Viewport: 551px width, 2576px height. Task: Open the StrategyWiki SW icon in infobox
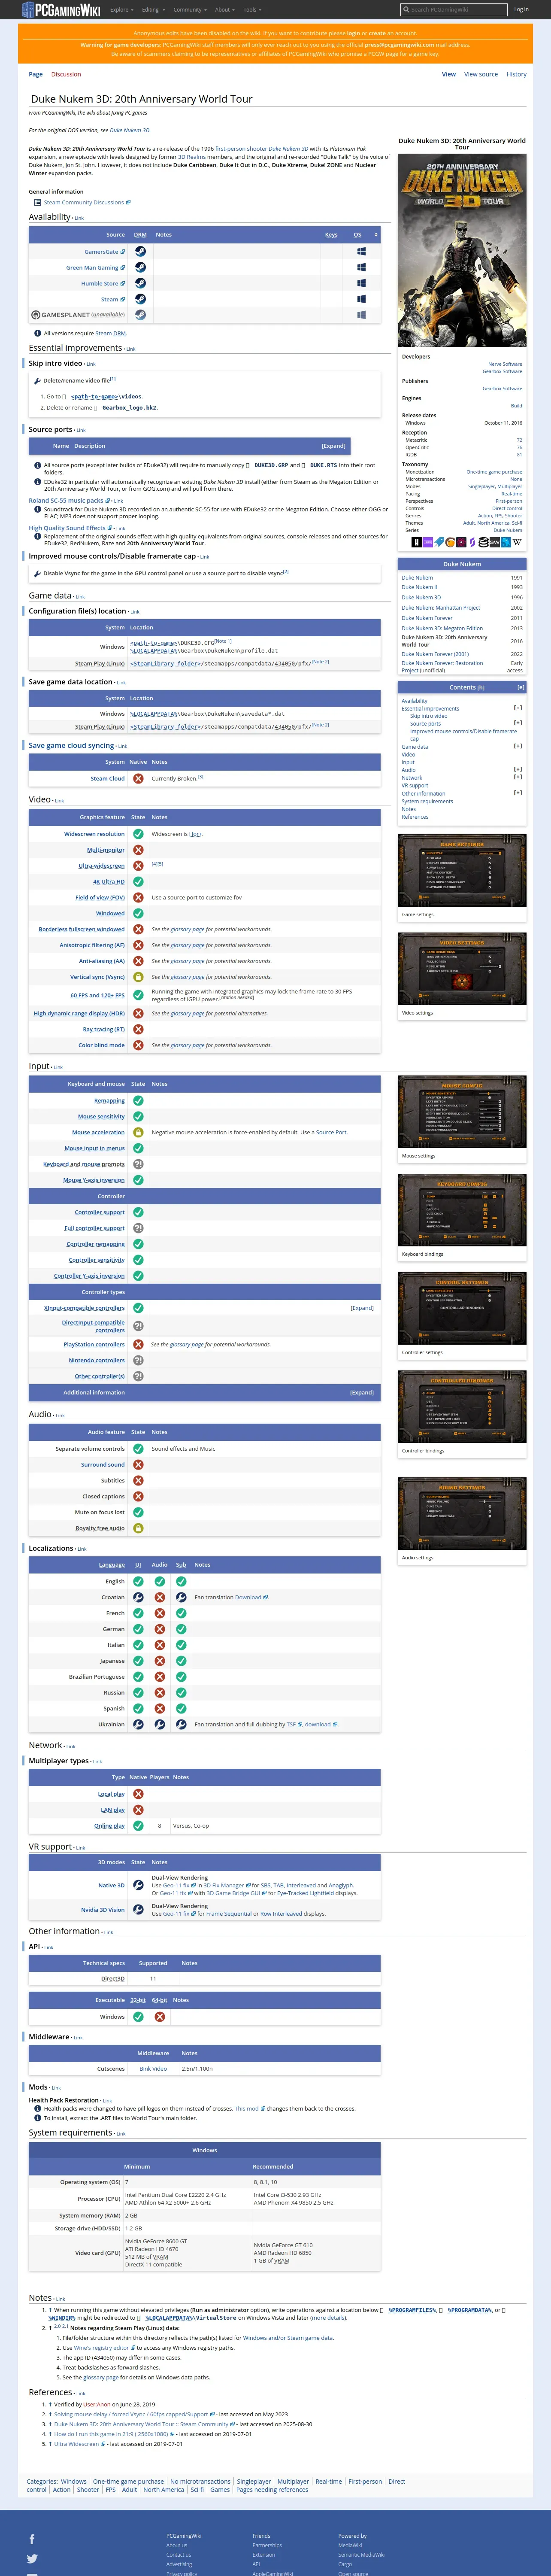pos(495,542)
